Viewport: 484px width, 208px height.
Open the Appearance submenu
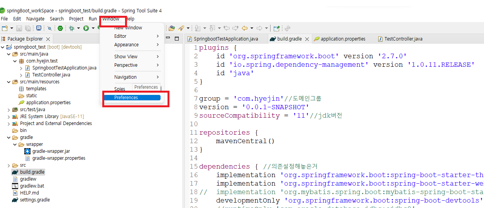[x=132, y=45]
